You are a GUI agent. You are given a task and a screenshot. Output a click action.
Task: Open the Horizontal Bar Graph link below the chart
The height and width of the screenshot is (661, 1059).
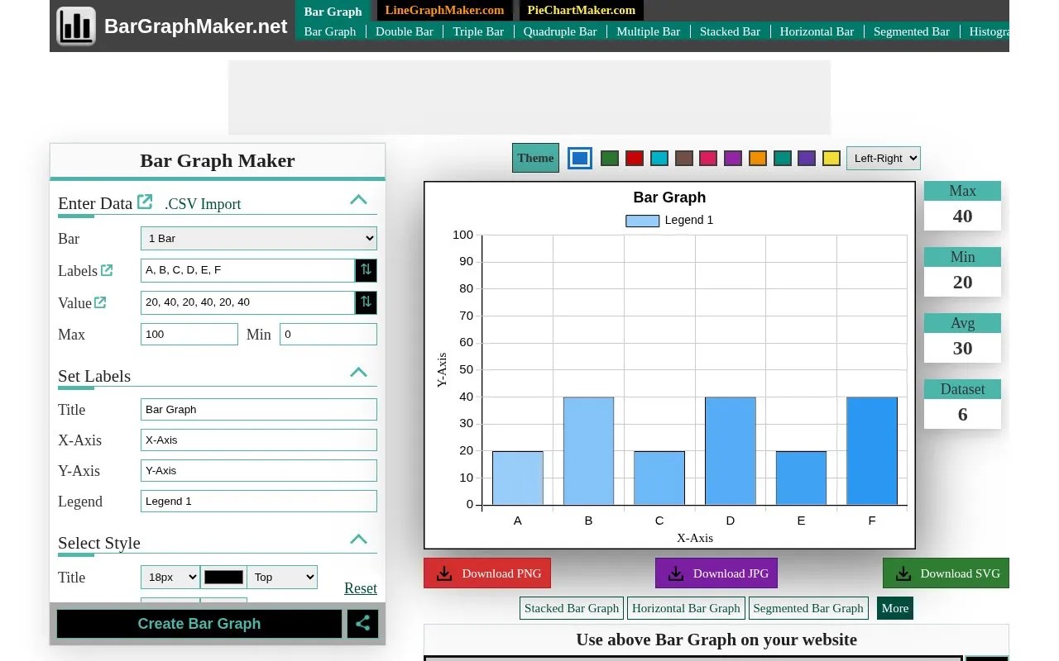[x=686, y=608]
